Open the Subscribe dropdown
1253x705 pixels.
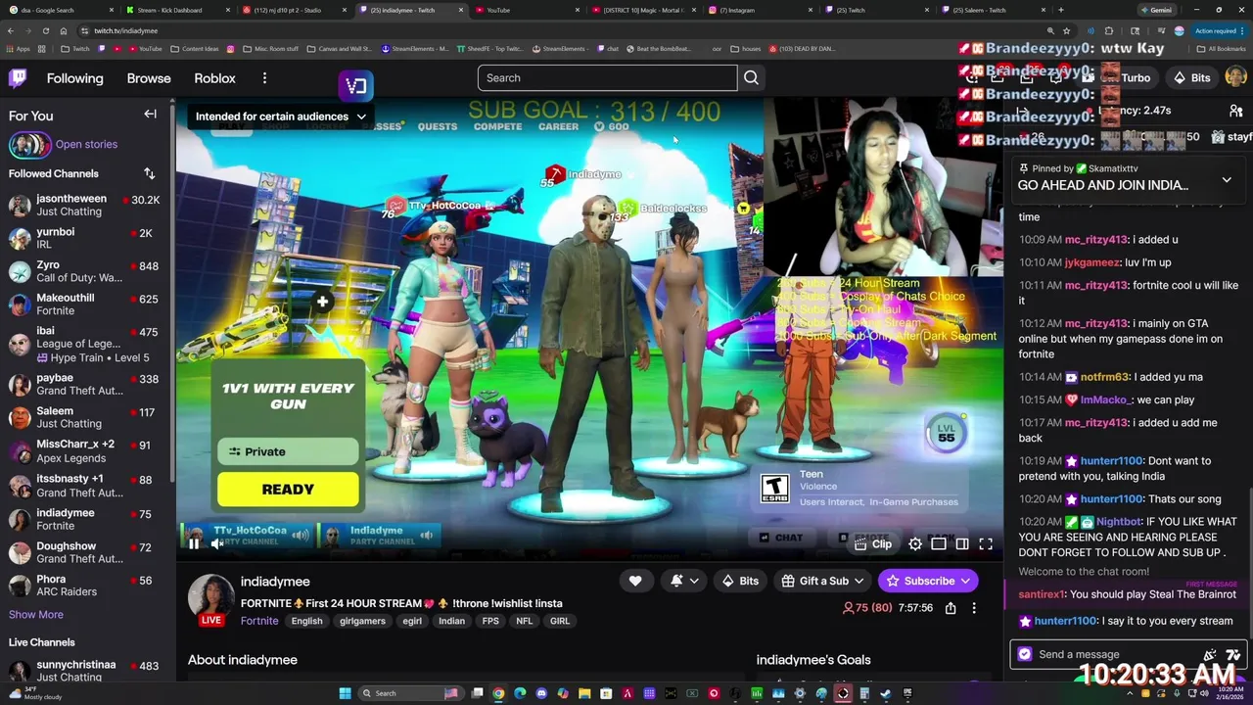click(x=928, y=581)
